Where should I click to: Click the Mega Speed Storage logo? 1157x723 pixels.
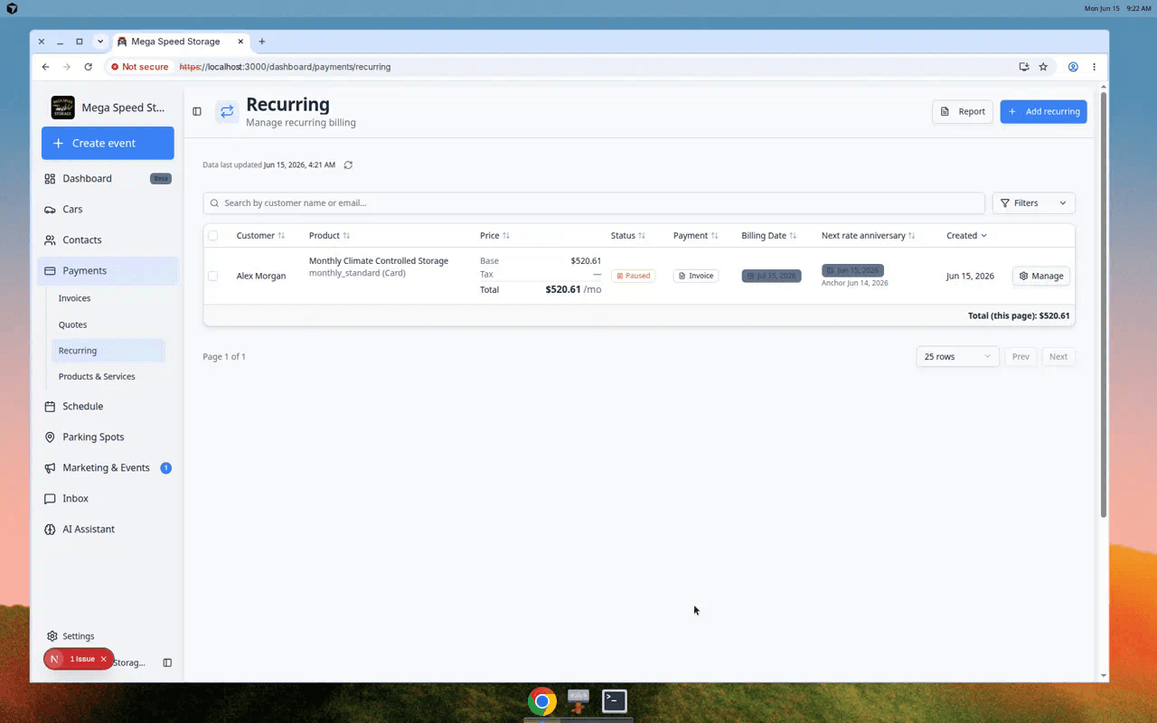[63, 108]
